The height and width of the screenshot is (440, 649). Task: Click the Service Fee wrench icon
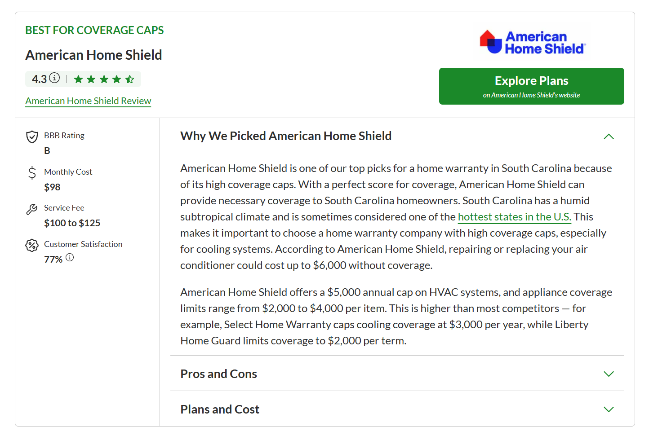coord(32,209)
